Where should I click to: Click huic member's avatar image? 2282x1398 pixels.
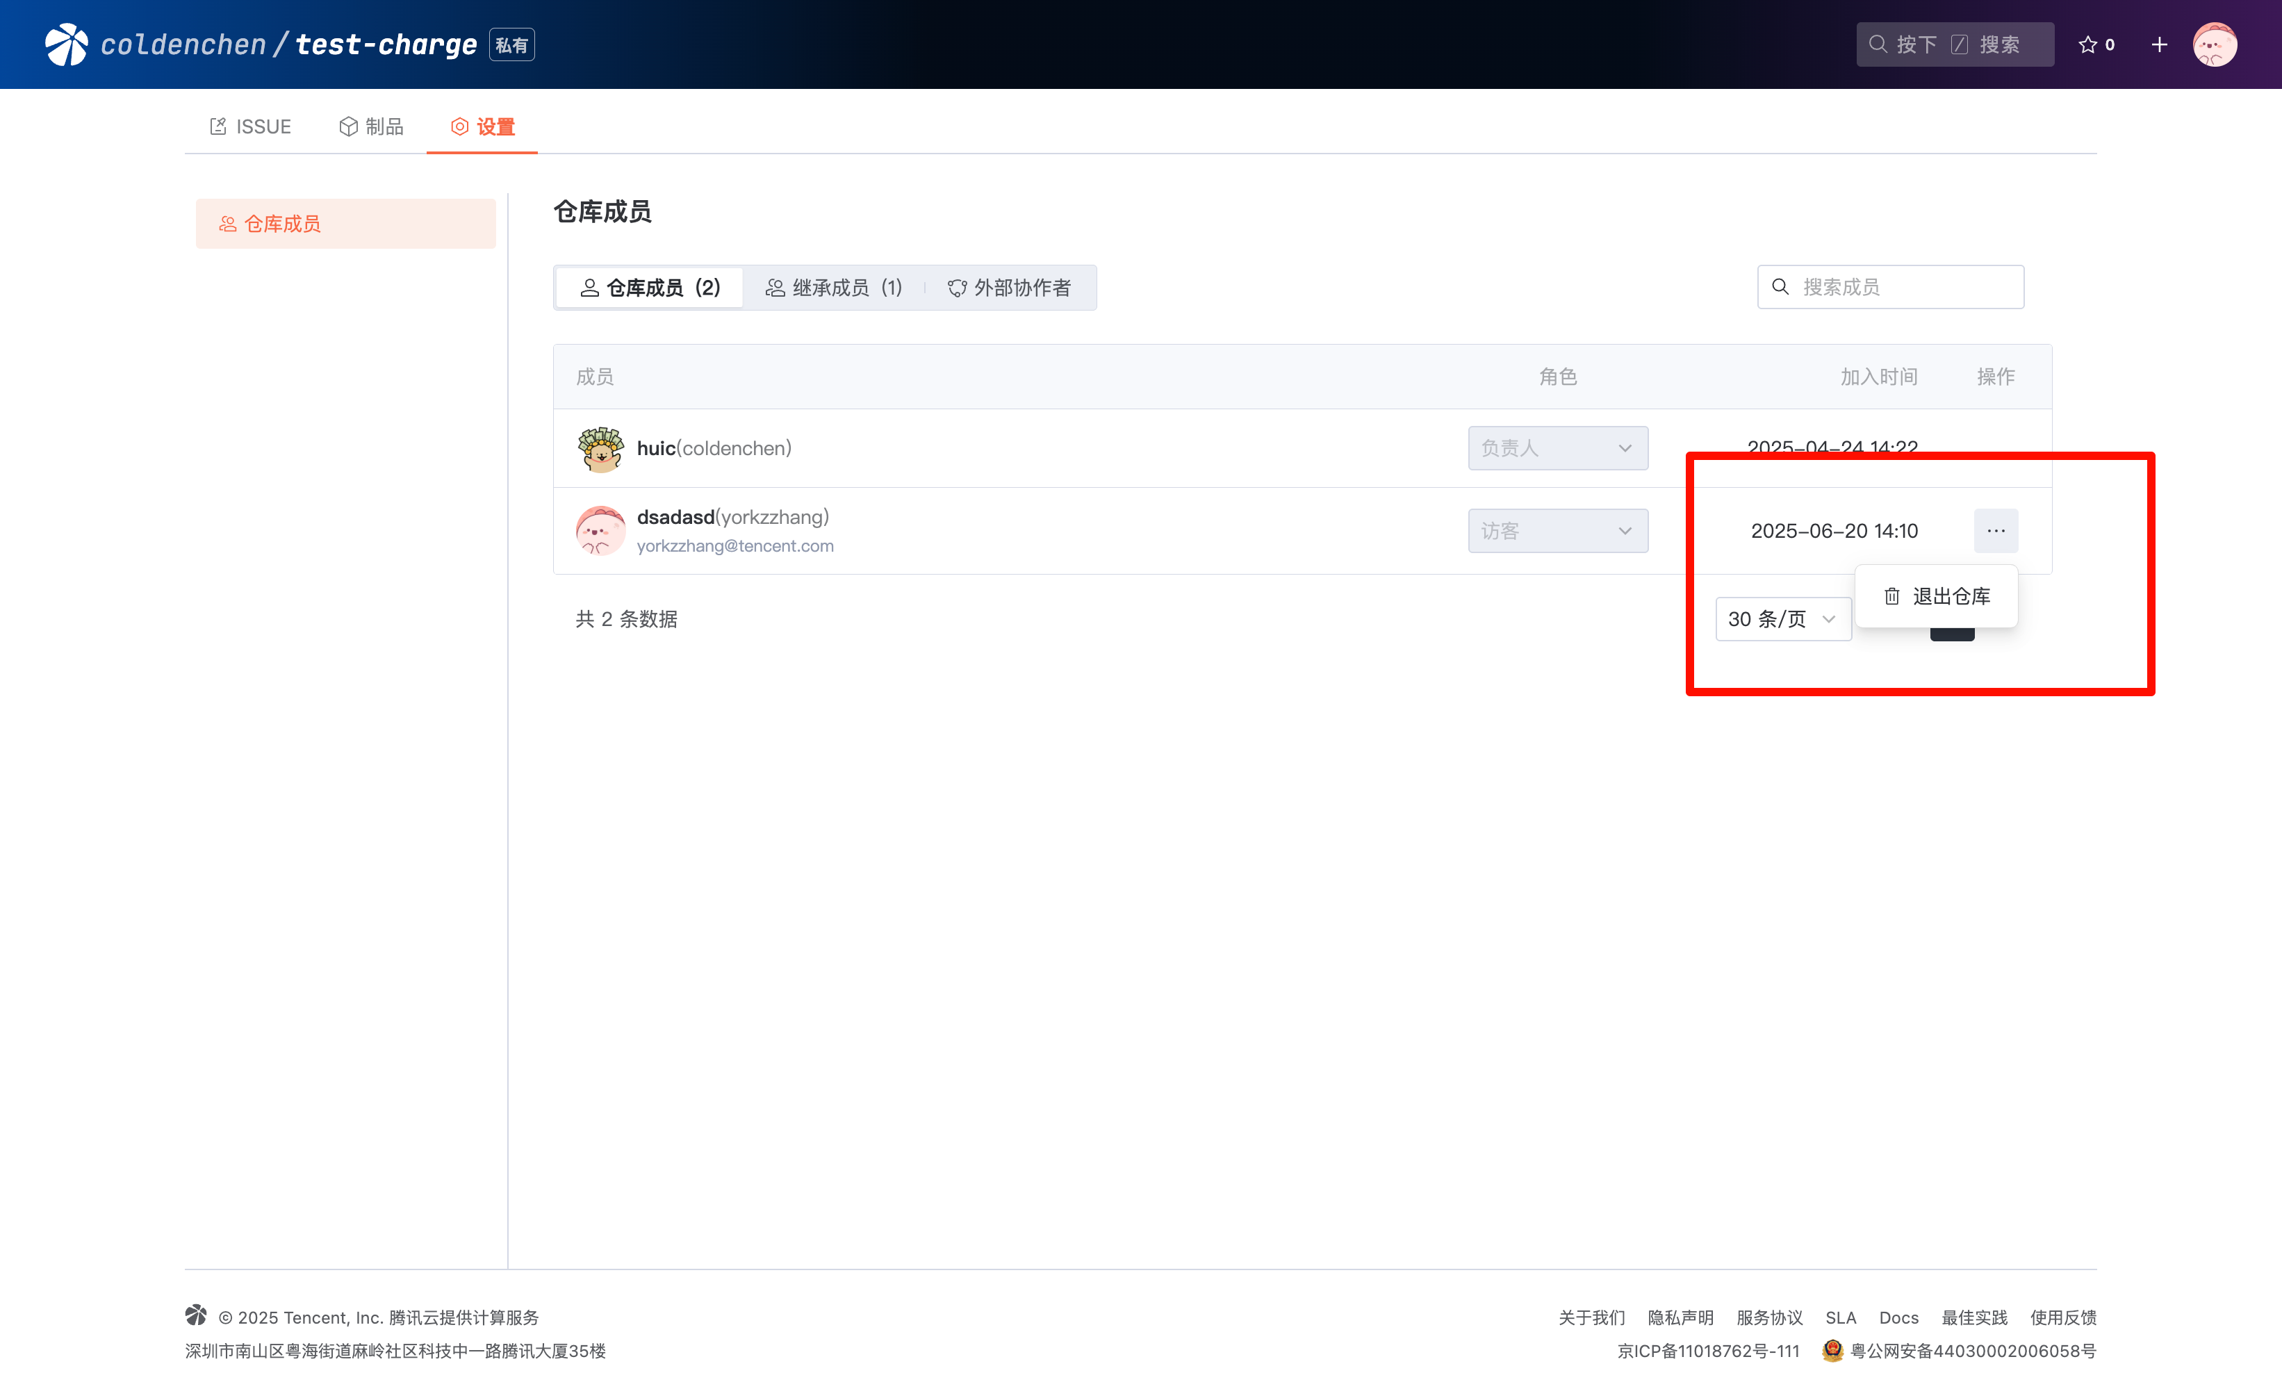[600, 449]
